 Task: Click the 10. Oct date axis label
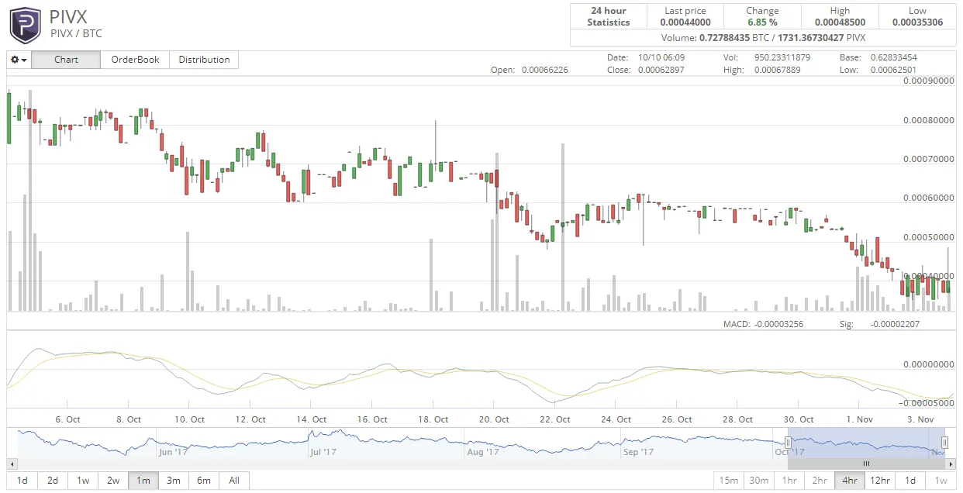[x=188, y=419]
